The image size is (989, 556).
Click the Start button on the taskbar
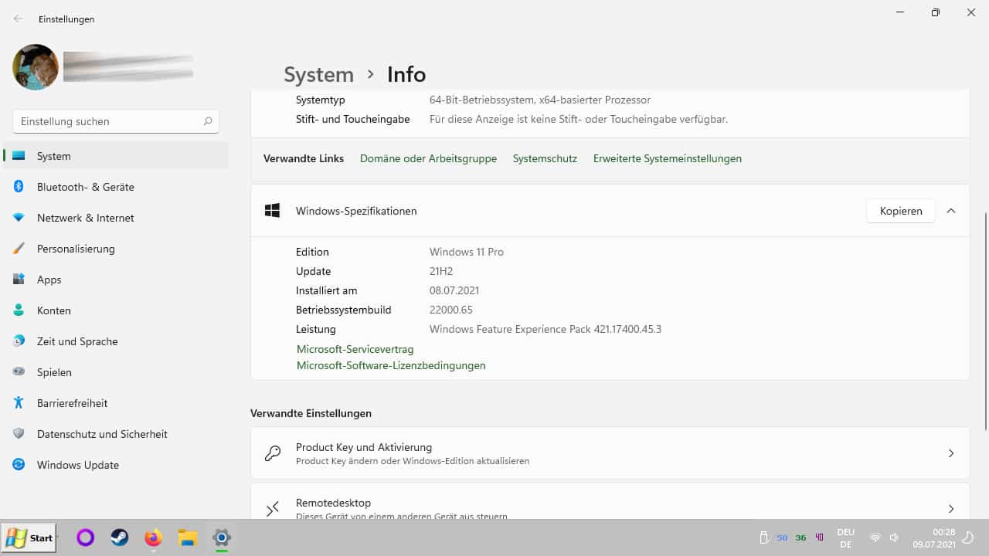[29, 538]
